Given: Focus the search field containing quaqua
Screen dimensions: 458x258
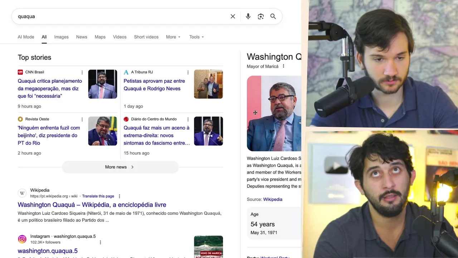Looking at the screenshot, I should tap(122, 16).
